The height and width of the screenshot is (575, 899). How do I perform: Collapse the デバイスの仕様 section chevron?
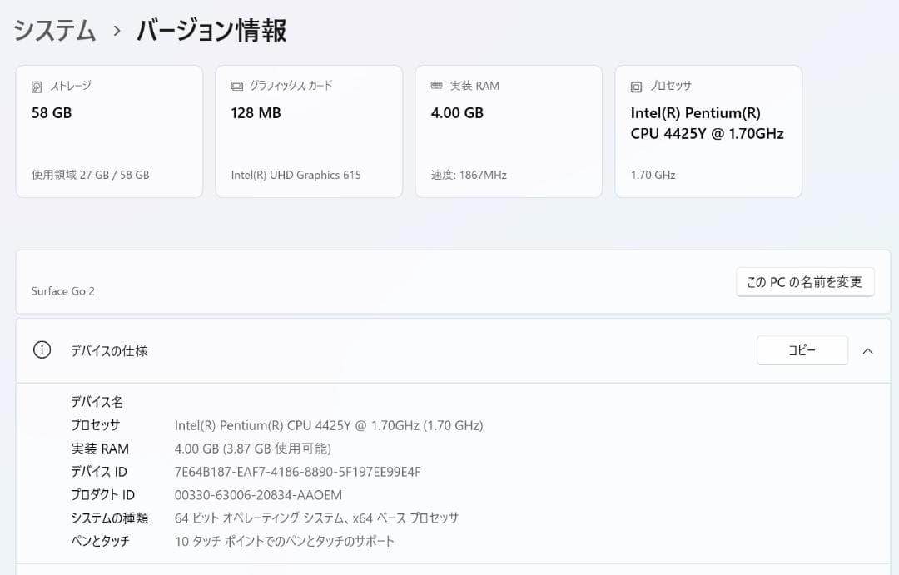point(867,349)
